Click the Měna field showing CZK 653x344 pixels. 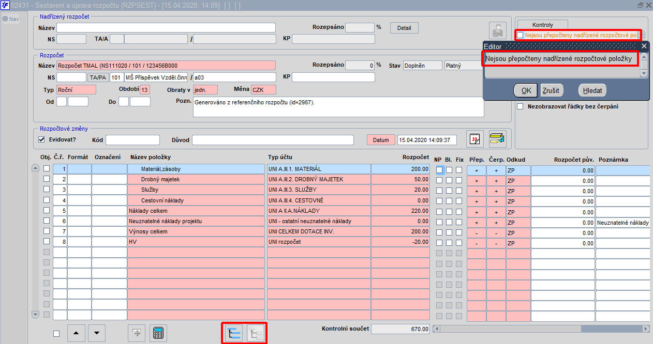pos(264,90)
